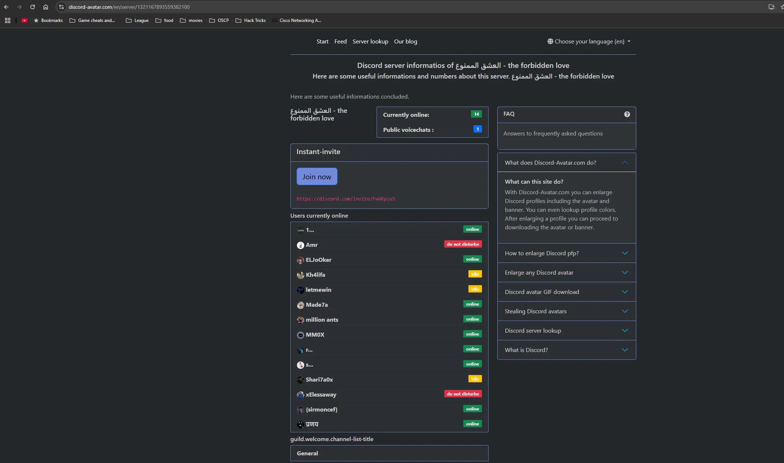
Task: Click the discord.com invite link
Action: click(346, 199)
